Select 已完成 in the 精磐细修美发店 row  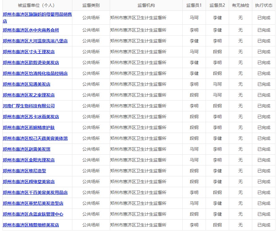pos(264,225)
